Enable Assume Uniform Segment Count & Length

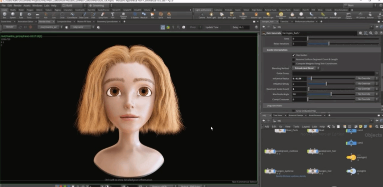(293, 59)
